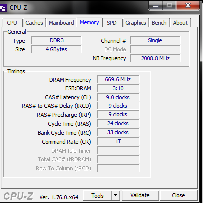Click the tRCD 9 clocks value
The image size is (203, 203).
118,106
